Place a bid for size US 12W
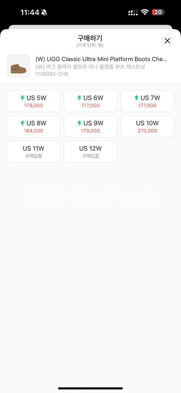 pos(90,152)
